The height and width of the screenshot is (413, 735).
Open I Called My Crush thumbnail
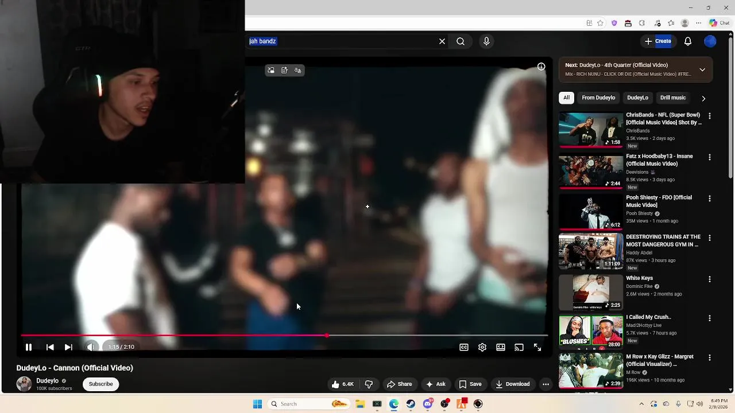(591, 332)
